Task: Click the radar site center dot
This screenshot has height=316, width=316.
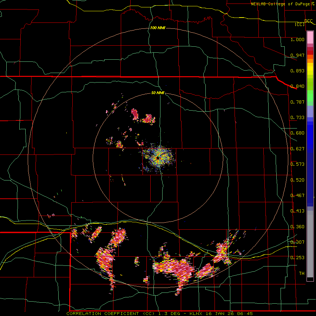Action: (158, 158)
